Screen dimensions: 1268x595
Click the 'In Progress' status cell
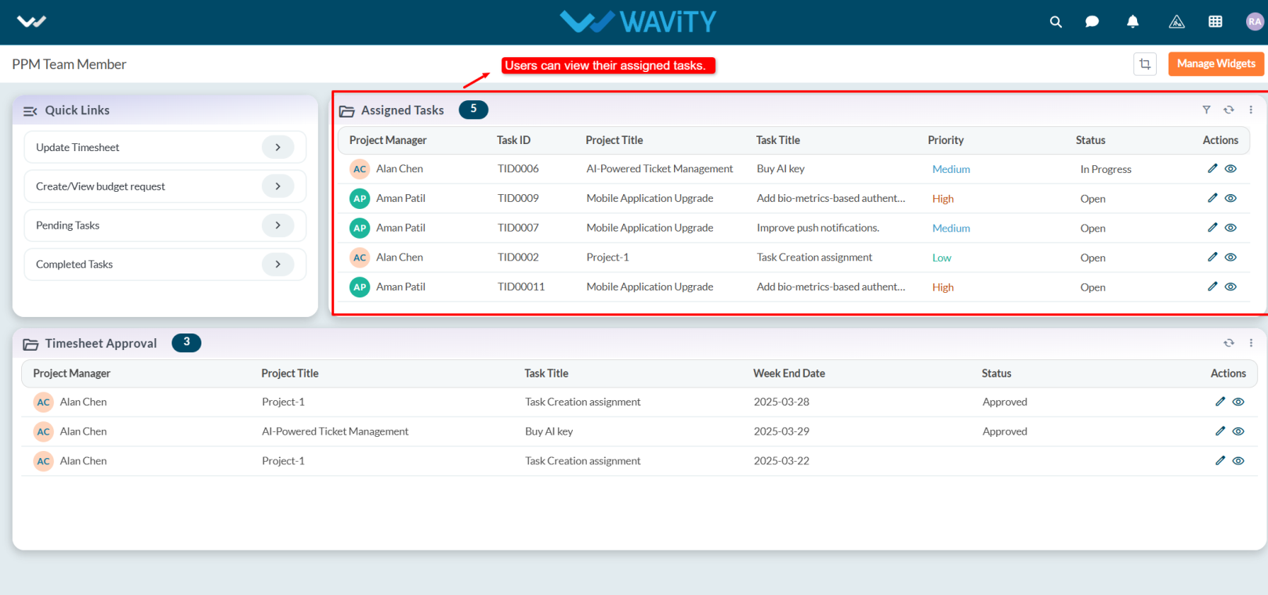coord(1106,169)
